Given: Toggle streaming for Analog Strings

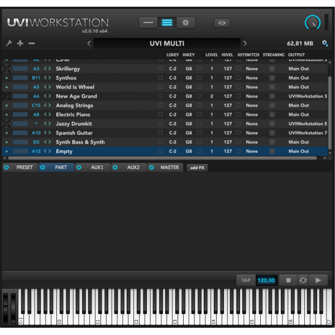Looking at the screenshot, I should point(272,106).
